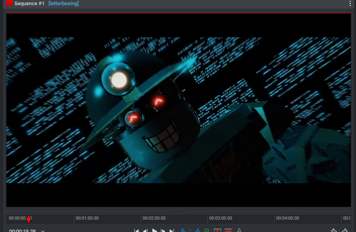The width and height of the screenshot is (356, 232).
Task: Undo the last edit
Action: point(334,230)
